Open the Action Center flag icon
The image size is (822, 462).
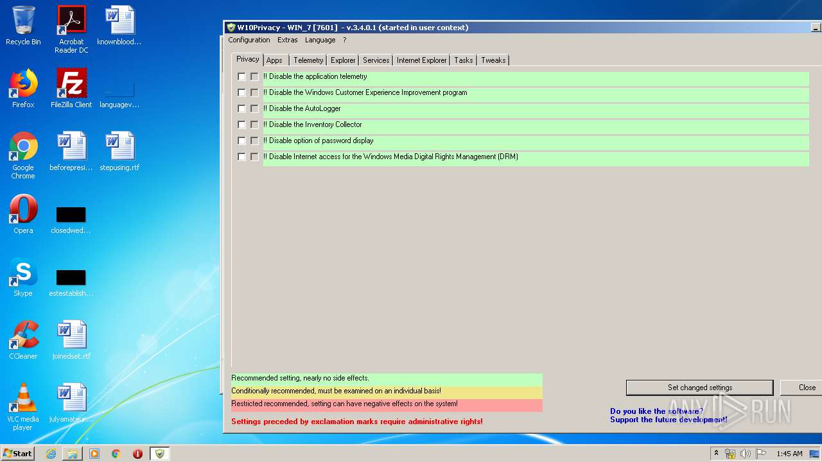761,454
